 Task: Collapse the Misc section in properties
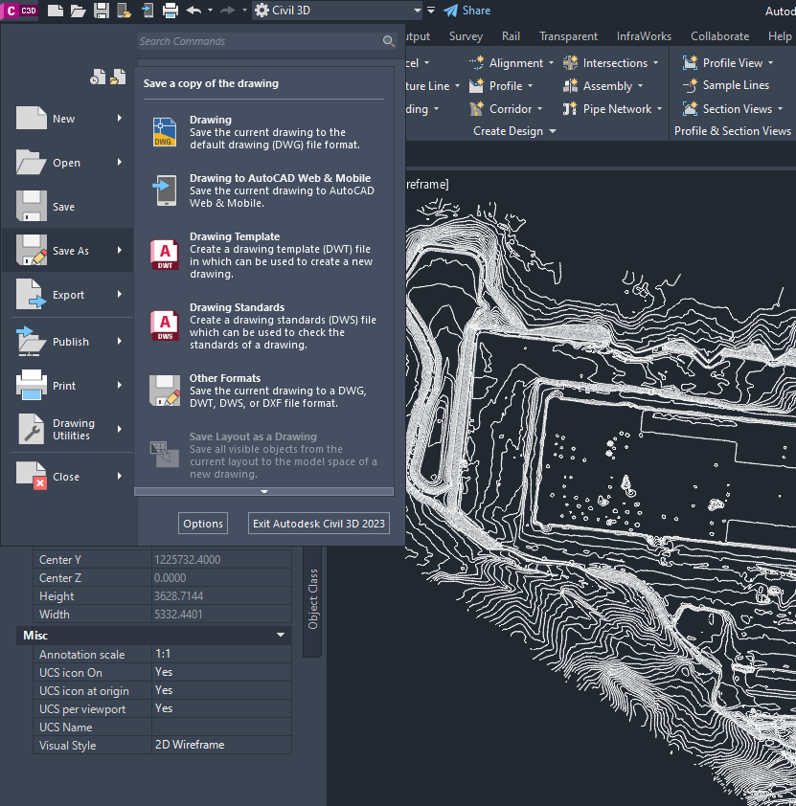[x=281, y=635]
